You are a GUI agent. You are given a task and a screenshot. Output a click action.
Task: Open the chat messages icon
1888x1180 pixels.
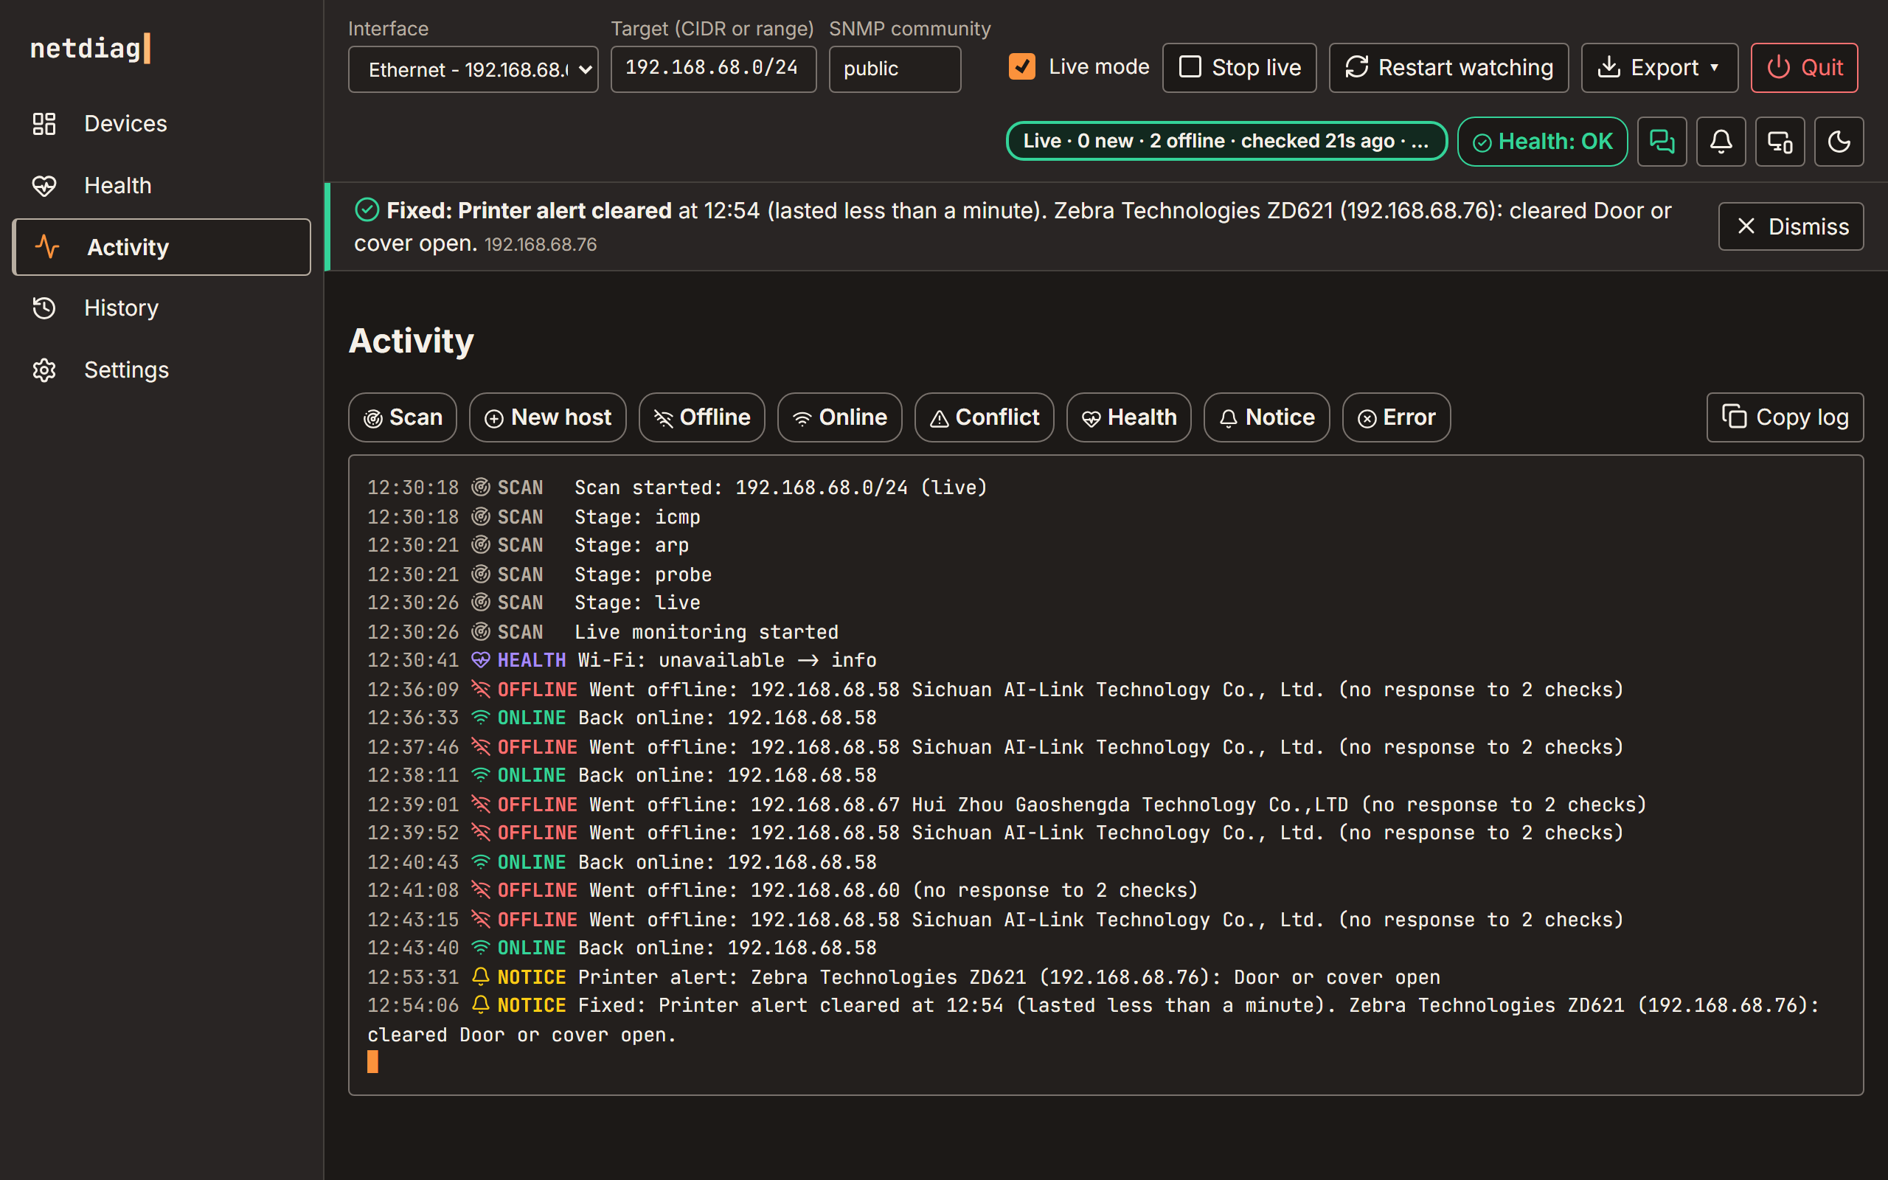click(x=1662, y=142)
